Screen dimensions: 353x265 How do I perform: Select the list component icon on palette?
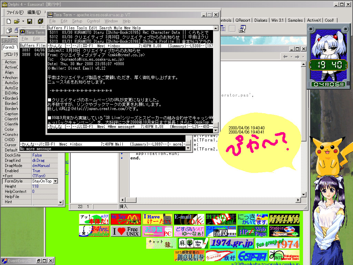(x=223, y=29)
